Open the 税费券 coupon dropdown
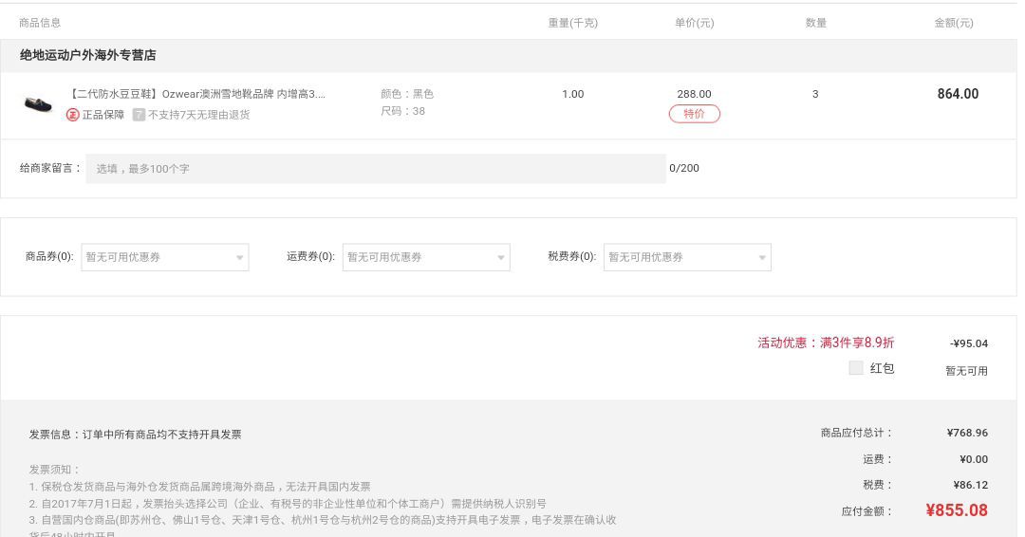This screenshot has height=537, width=1025. [688, 257]
